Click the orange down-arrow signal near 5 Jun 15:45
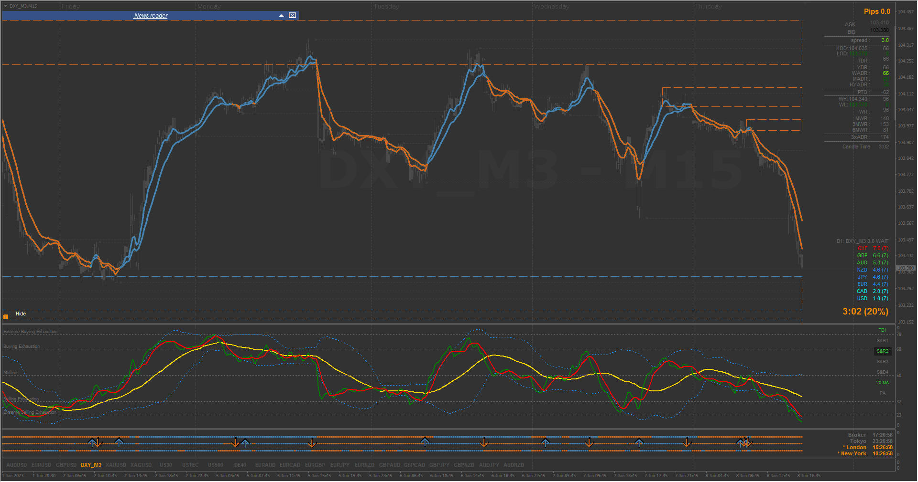 (312, 443)
